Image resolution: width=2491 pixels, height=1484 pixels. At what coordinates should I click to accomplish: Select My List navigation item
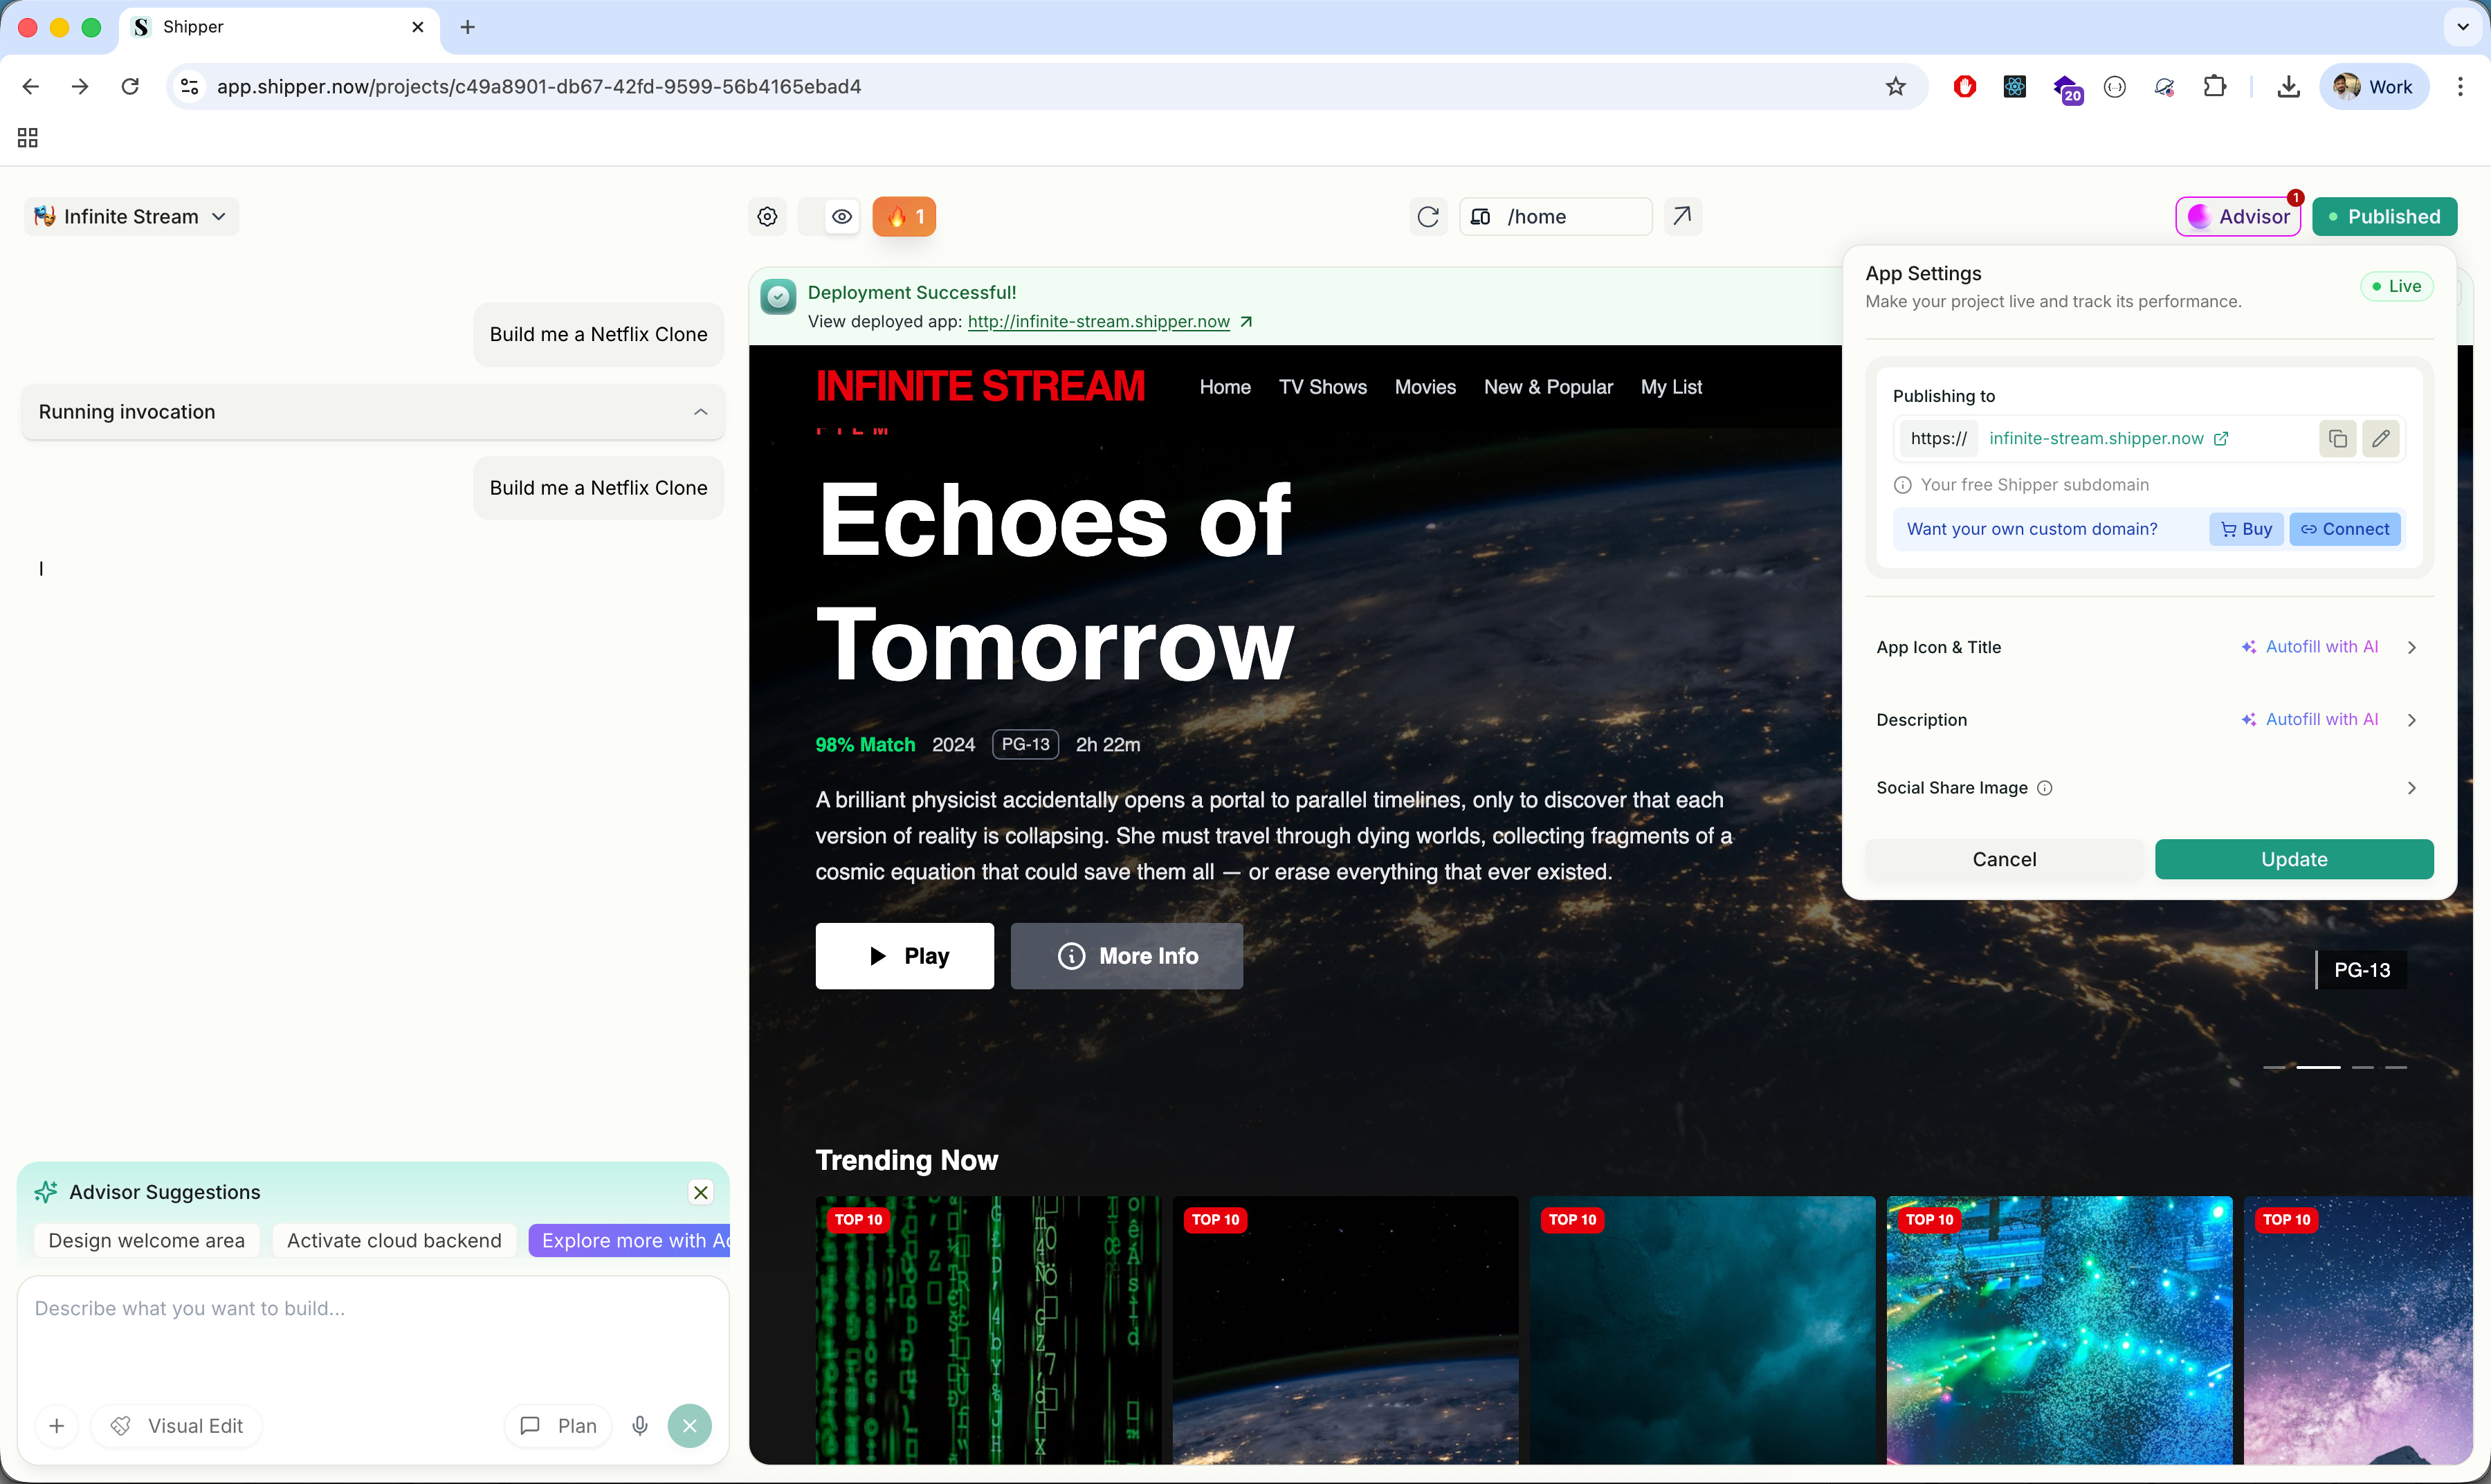[x=1670, y=387]
